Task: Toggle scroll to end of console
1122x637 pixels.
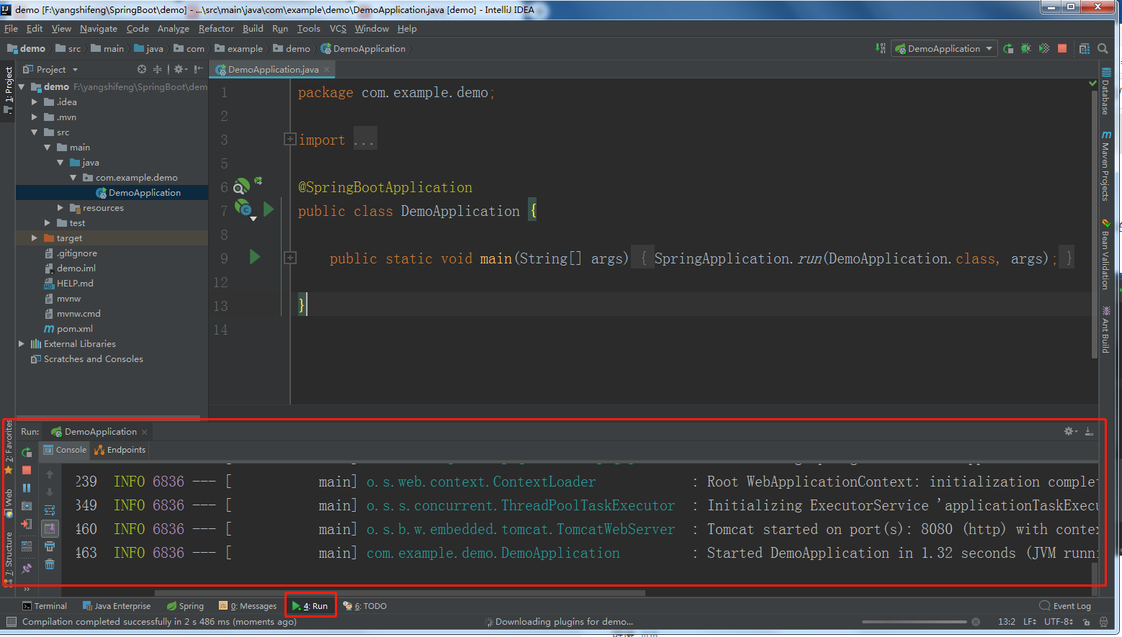Action: click(50, 528)
